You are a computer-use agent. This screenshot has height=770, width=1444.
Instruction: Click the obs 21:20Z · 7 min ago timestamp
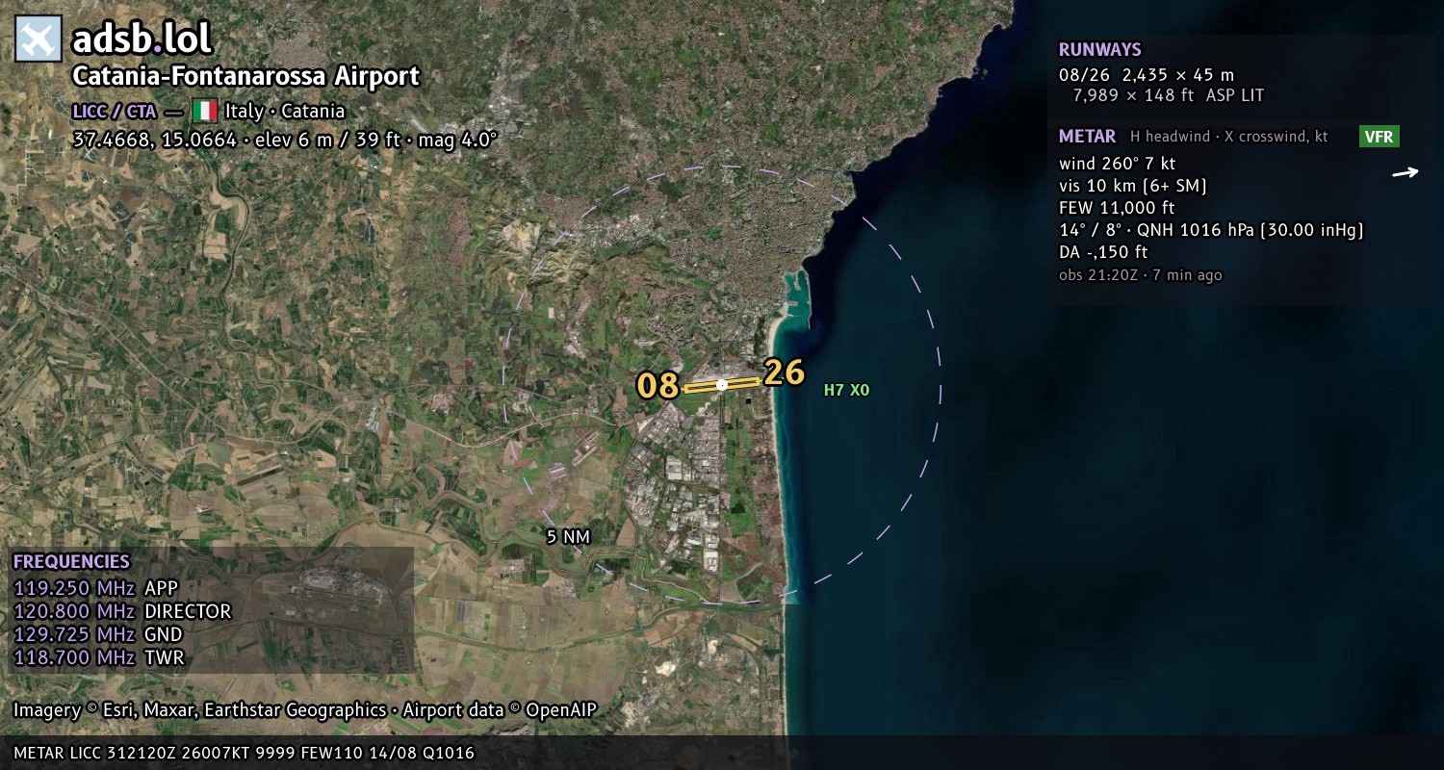[x=1141, y=275]
